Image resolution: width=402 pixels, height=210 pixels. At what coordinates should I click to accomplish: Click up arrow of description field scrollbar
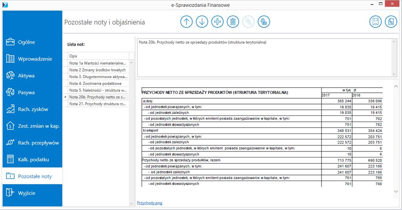(x=394, y=42)
